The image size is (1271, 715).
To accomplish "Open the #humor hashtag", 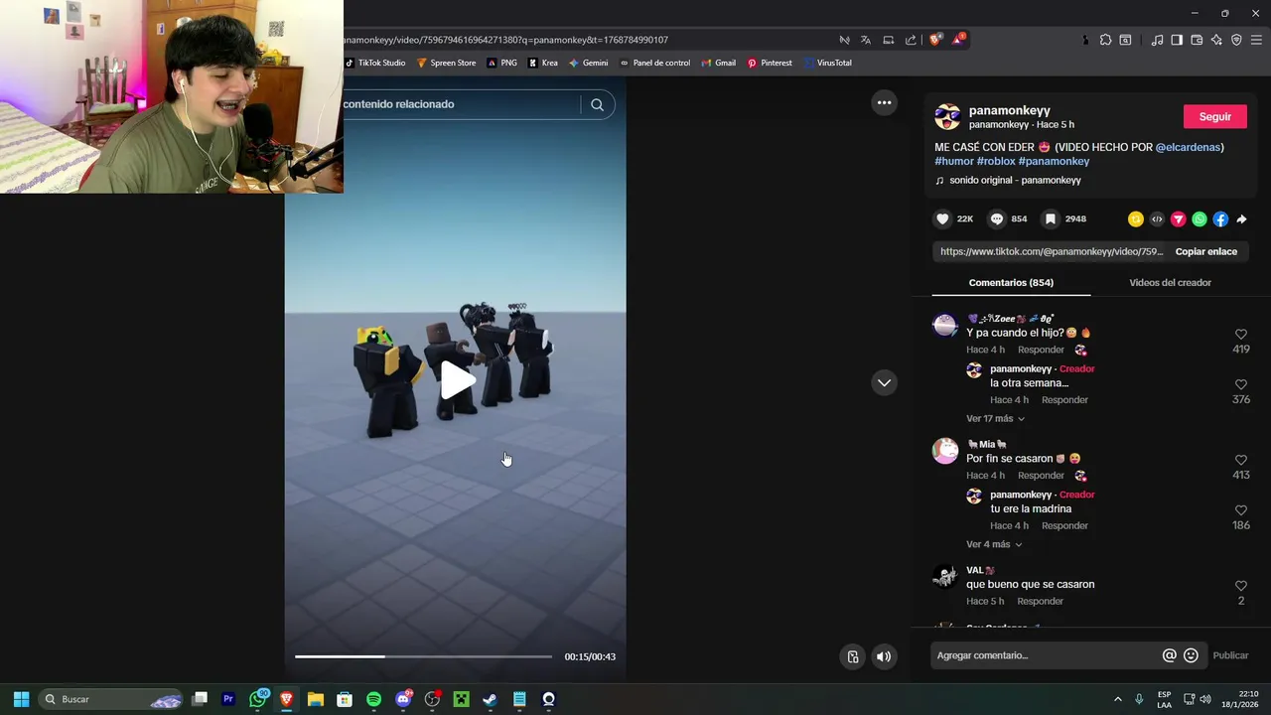I will click(954, 161).
